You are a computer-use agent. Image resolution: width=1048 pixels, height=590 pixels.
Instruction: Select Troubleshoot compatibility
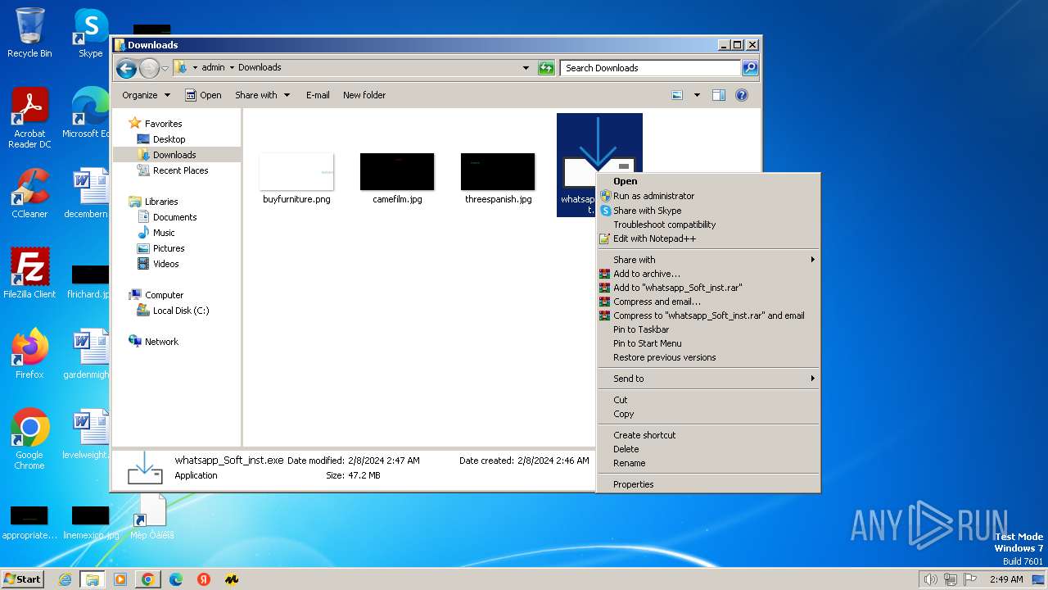[708, 225]
